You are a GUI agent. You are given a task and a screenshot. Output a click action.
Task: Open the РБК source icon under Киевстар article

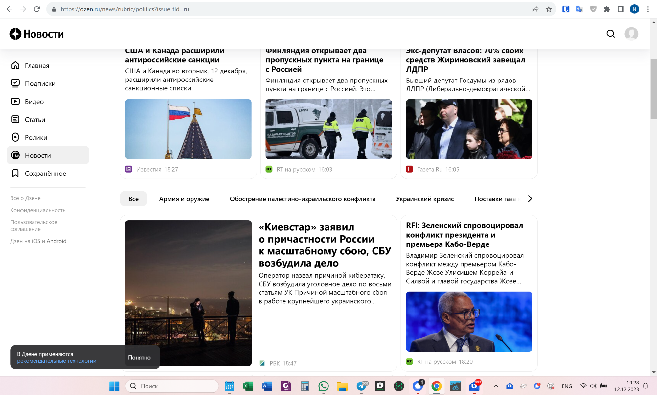[262, 363]
